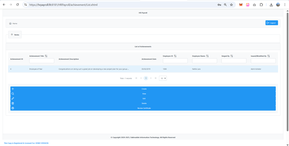Image resolution: width=289 pixels, height=146 pixels.
Task: Click the Create button
Action: (144, 89)
